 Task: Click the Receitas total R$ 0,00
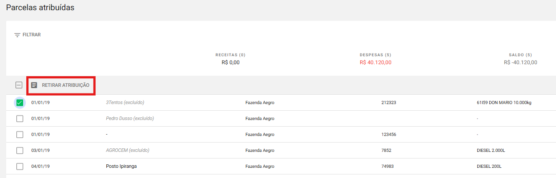pyautogui.click(x=230, y=62)
